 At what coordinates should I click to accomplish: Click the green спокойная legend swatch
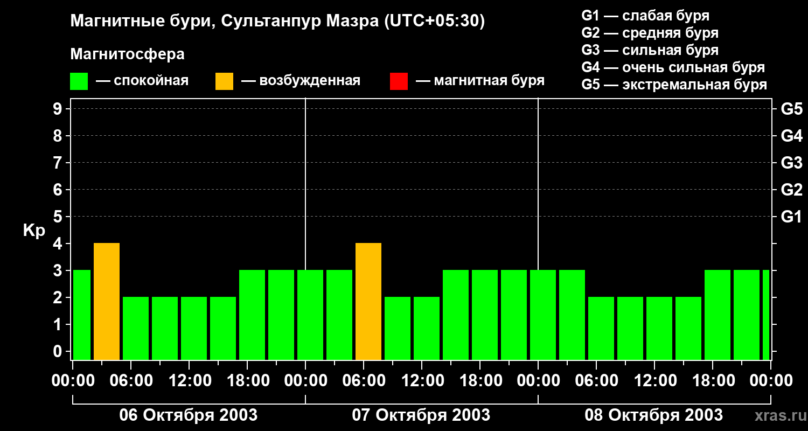[x=79, y=81]
